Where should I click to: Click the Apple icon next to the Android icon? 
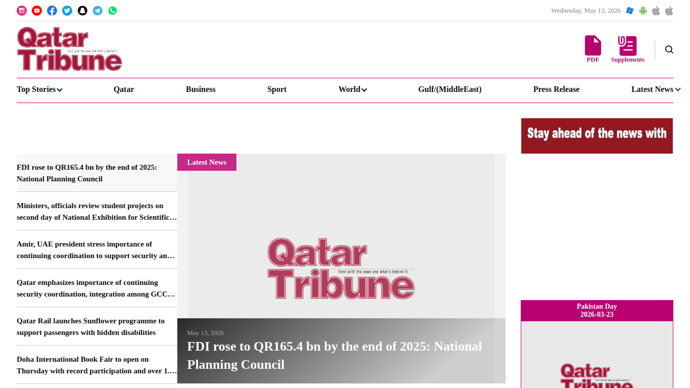point(656,11)
